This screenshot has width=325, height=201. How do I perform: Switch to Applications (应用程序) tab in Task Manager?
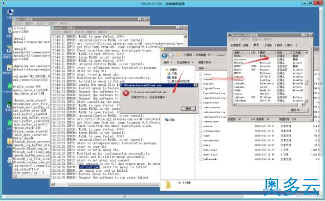(236, 45)
